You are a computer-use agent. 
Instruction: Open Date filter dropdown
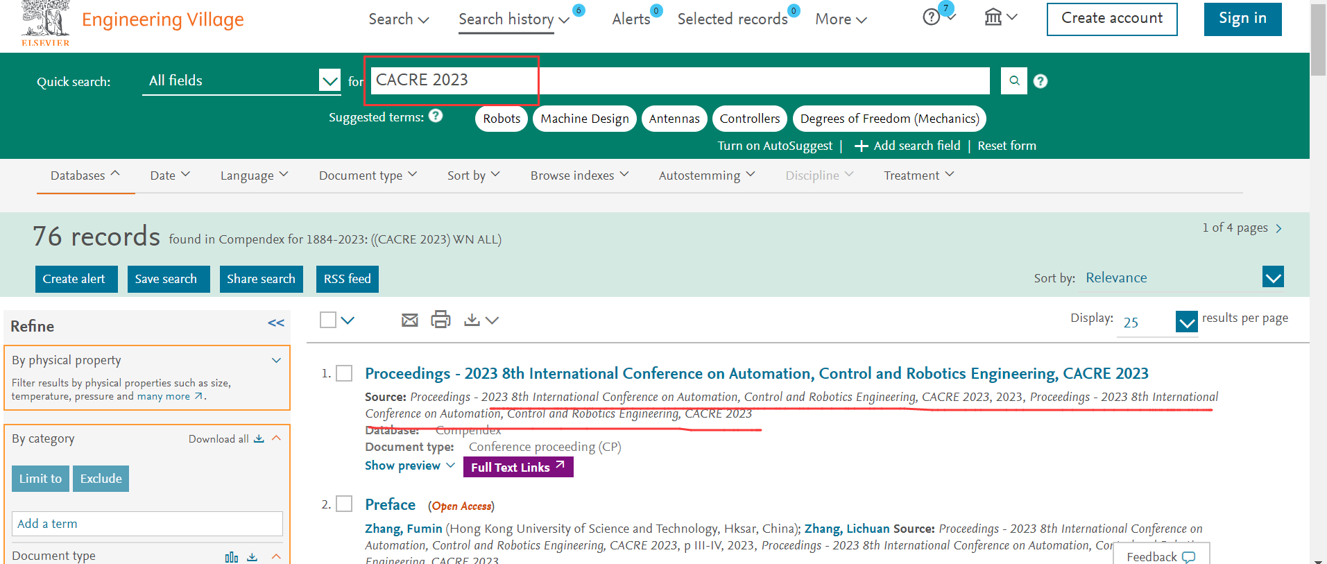click(170, 176)
